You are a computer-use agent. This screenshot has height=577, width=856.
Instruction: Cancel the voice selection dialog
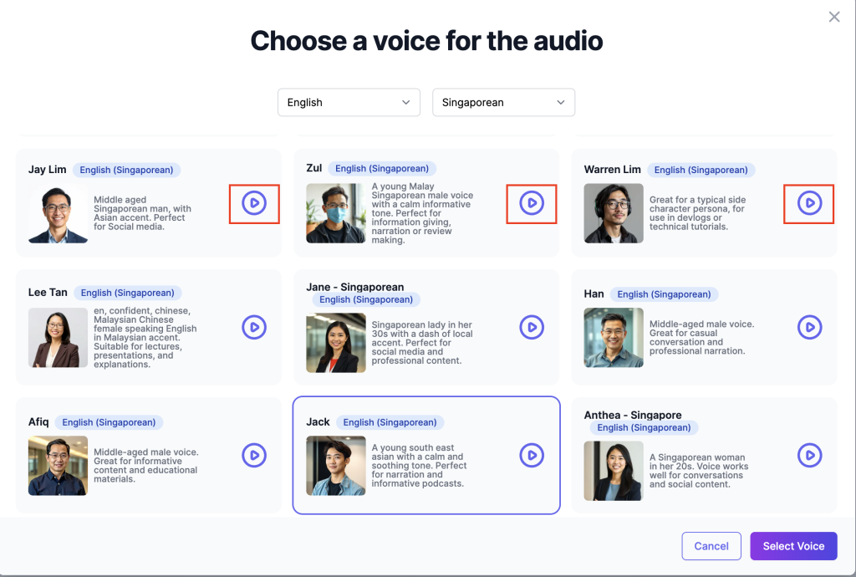[711, 546]
